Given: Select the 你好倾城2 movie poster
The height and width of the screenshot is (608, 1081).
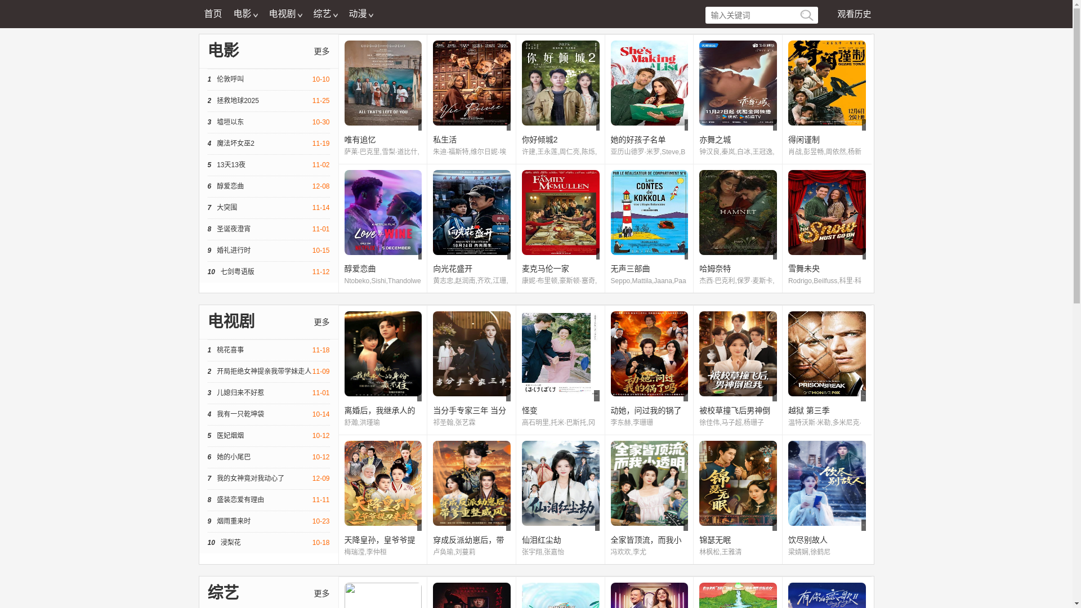Looking at the screenshot, I should (x=560, y=83).
